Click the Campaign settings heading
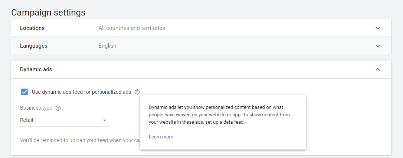This screenshot has width=403, height=158. tap(48, 12)
